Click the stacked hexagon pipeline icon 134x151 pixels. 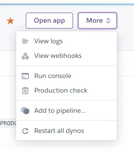pyautogui.click(x=25, y=110)
